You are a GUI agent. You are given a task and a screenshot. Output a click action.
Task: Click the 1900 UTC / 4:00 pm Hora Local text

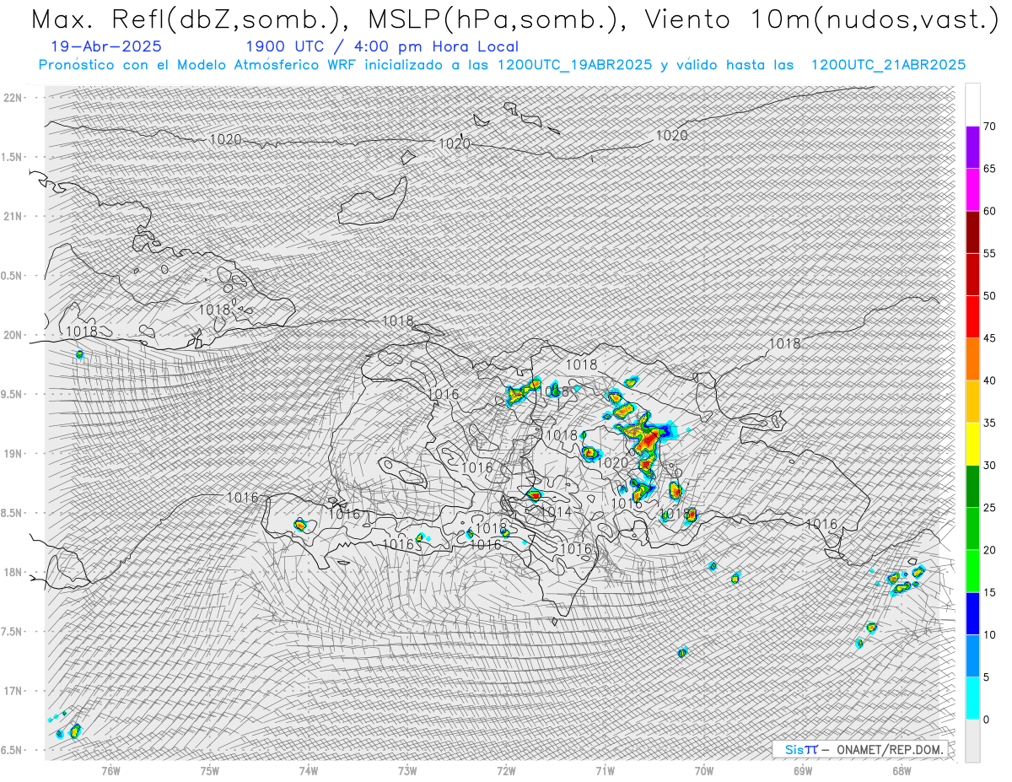pos(382,46)
